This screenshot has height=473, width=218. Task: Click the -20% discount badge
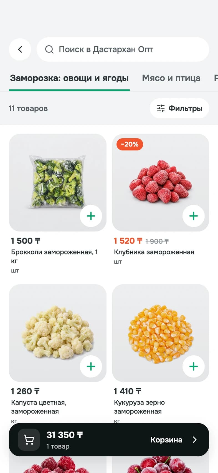tap(130, 144)
